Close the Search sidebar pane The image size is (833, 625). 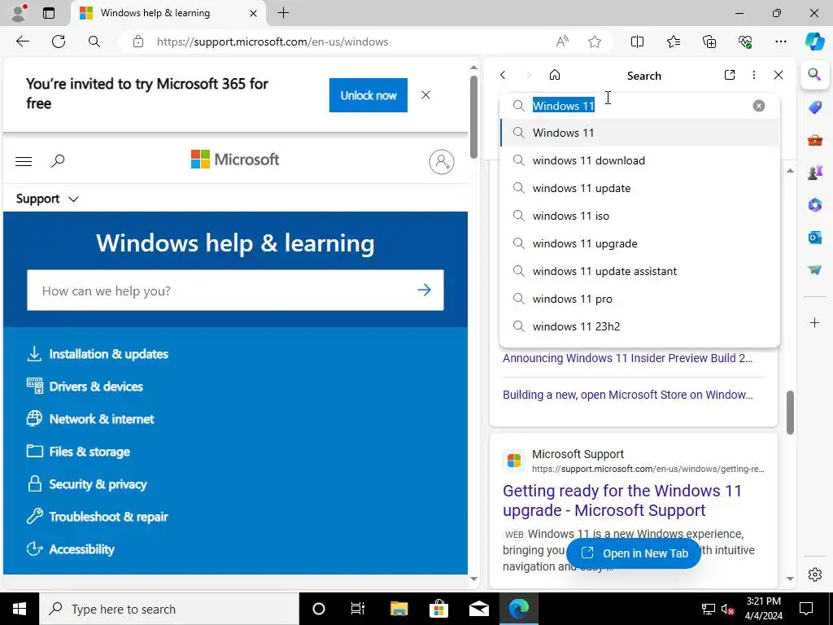point(778,75)
